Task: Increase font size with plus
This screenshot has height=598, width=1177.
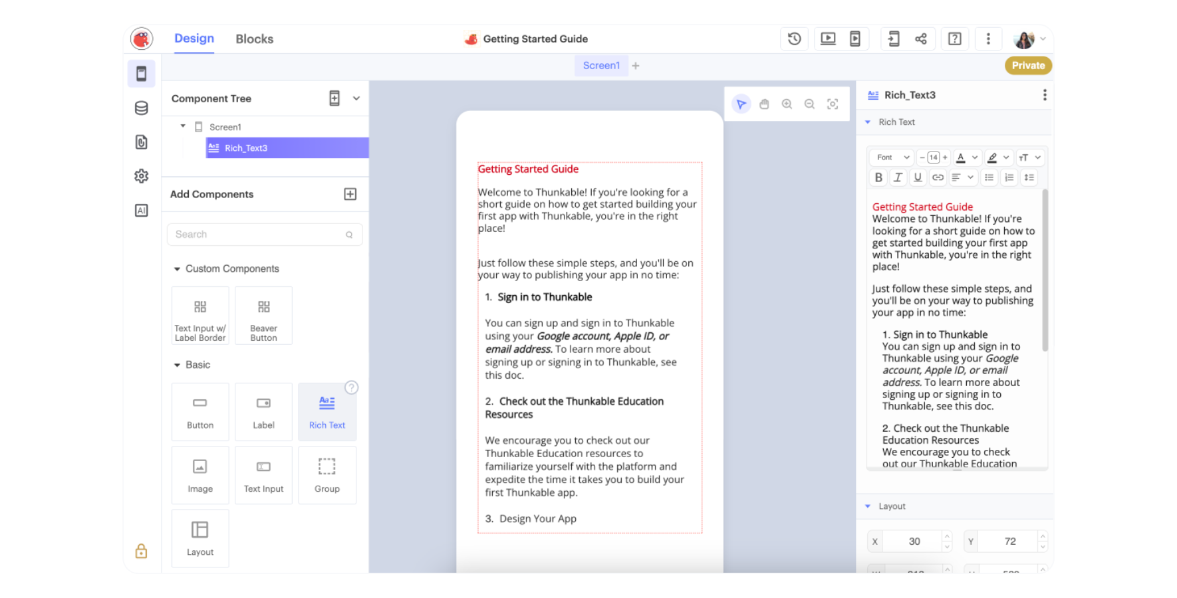Action: [x=945, y=157]
